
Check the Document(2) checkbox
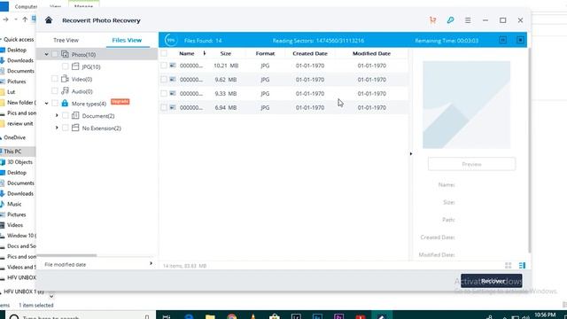(65, 115)
